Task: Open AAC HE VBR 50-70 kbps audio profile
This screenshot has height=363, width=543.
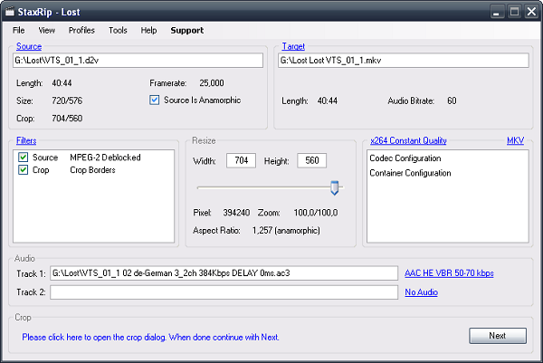Action: pos(449,272)
